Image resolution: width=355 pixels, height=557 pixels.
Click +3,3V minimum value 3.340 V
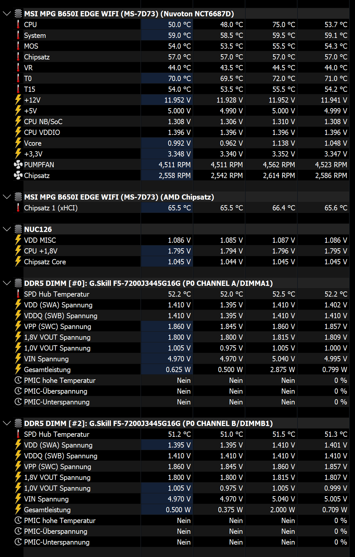(x=231, y=154)
